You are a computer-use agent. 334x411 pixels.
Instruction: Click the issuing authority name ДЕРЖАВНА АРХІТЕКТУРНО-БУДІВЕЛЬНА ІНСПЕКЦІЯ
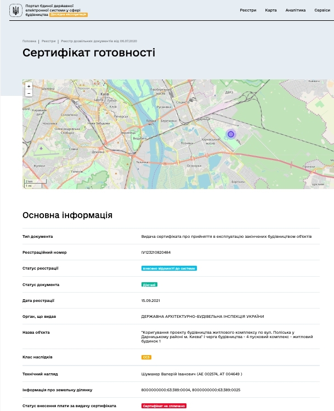(x=202, y=316)
